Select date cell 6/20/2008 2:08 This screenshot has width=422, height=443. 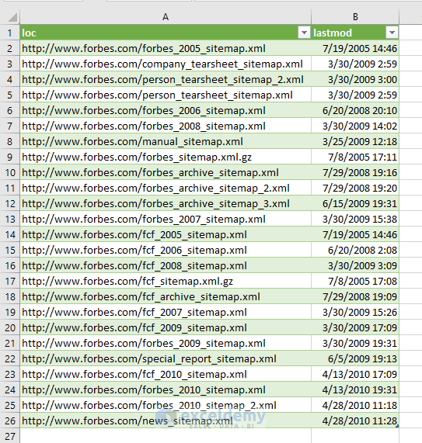coord(355,250)
